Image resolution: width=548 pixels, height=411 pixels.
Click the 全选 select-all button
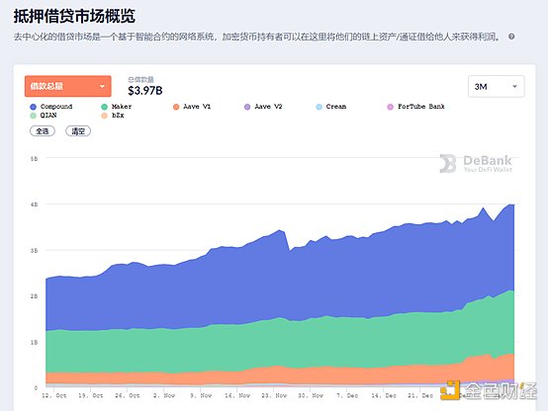pos(43,131)
